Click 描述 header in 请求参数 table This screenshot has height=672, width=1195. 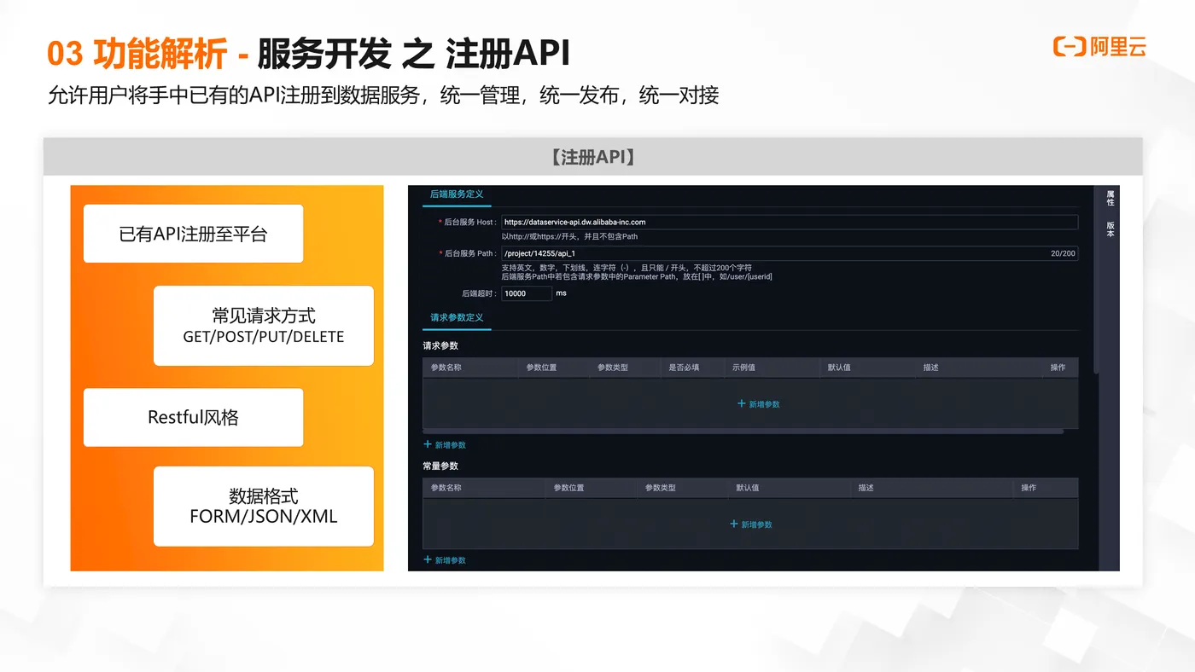pos(930,368)
